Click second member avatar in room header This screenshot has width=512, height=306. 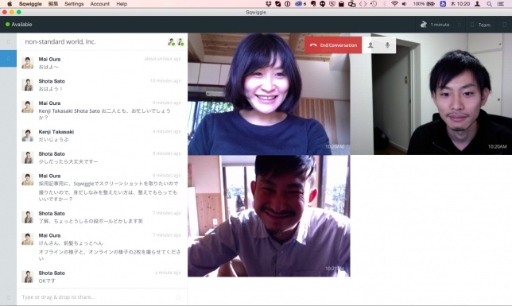(180, 42)
